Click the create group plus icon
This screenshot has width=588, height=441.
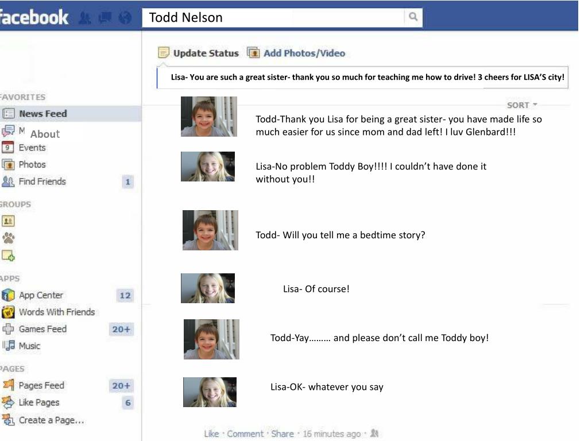point(8,256)
